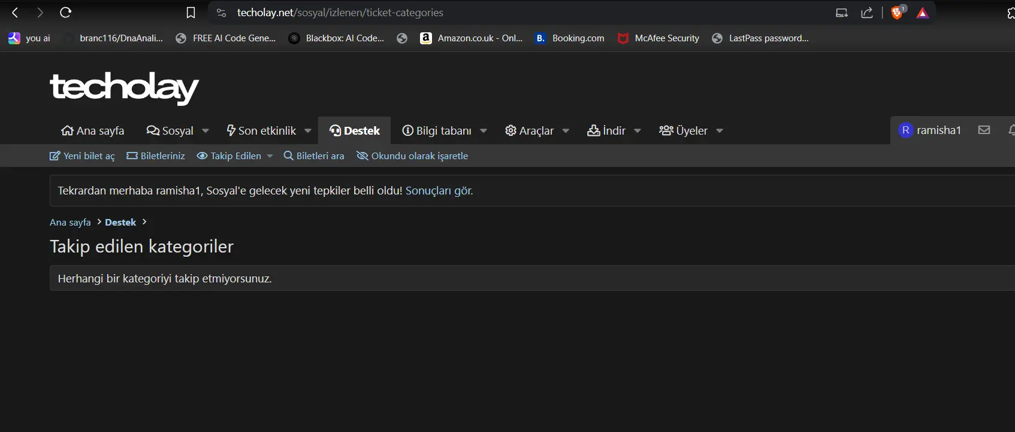Click the Takip edilen kategoriler heading
Screen dimensions: 1015x432
tap(141, 247)
